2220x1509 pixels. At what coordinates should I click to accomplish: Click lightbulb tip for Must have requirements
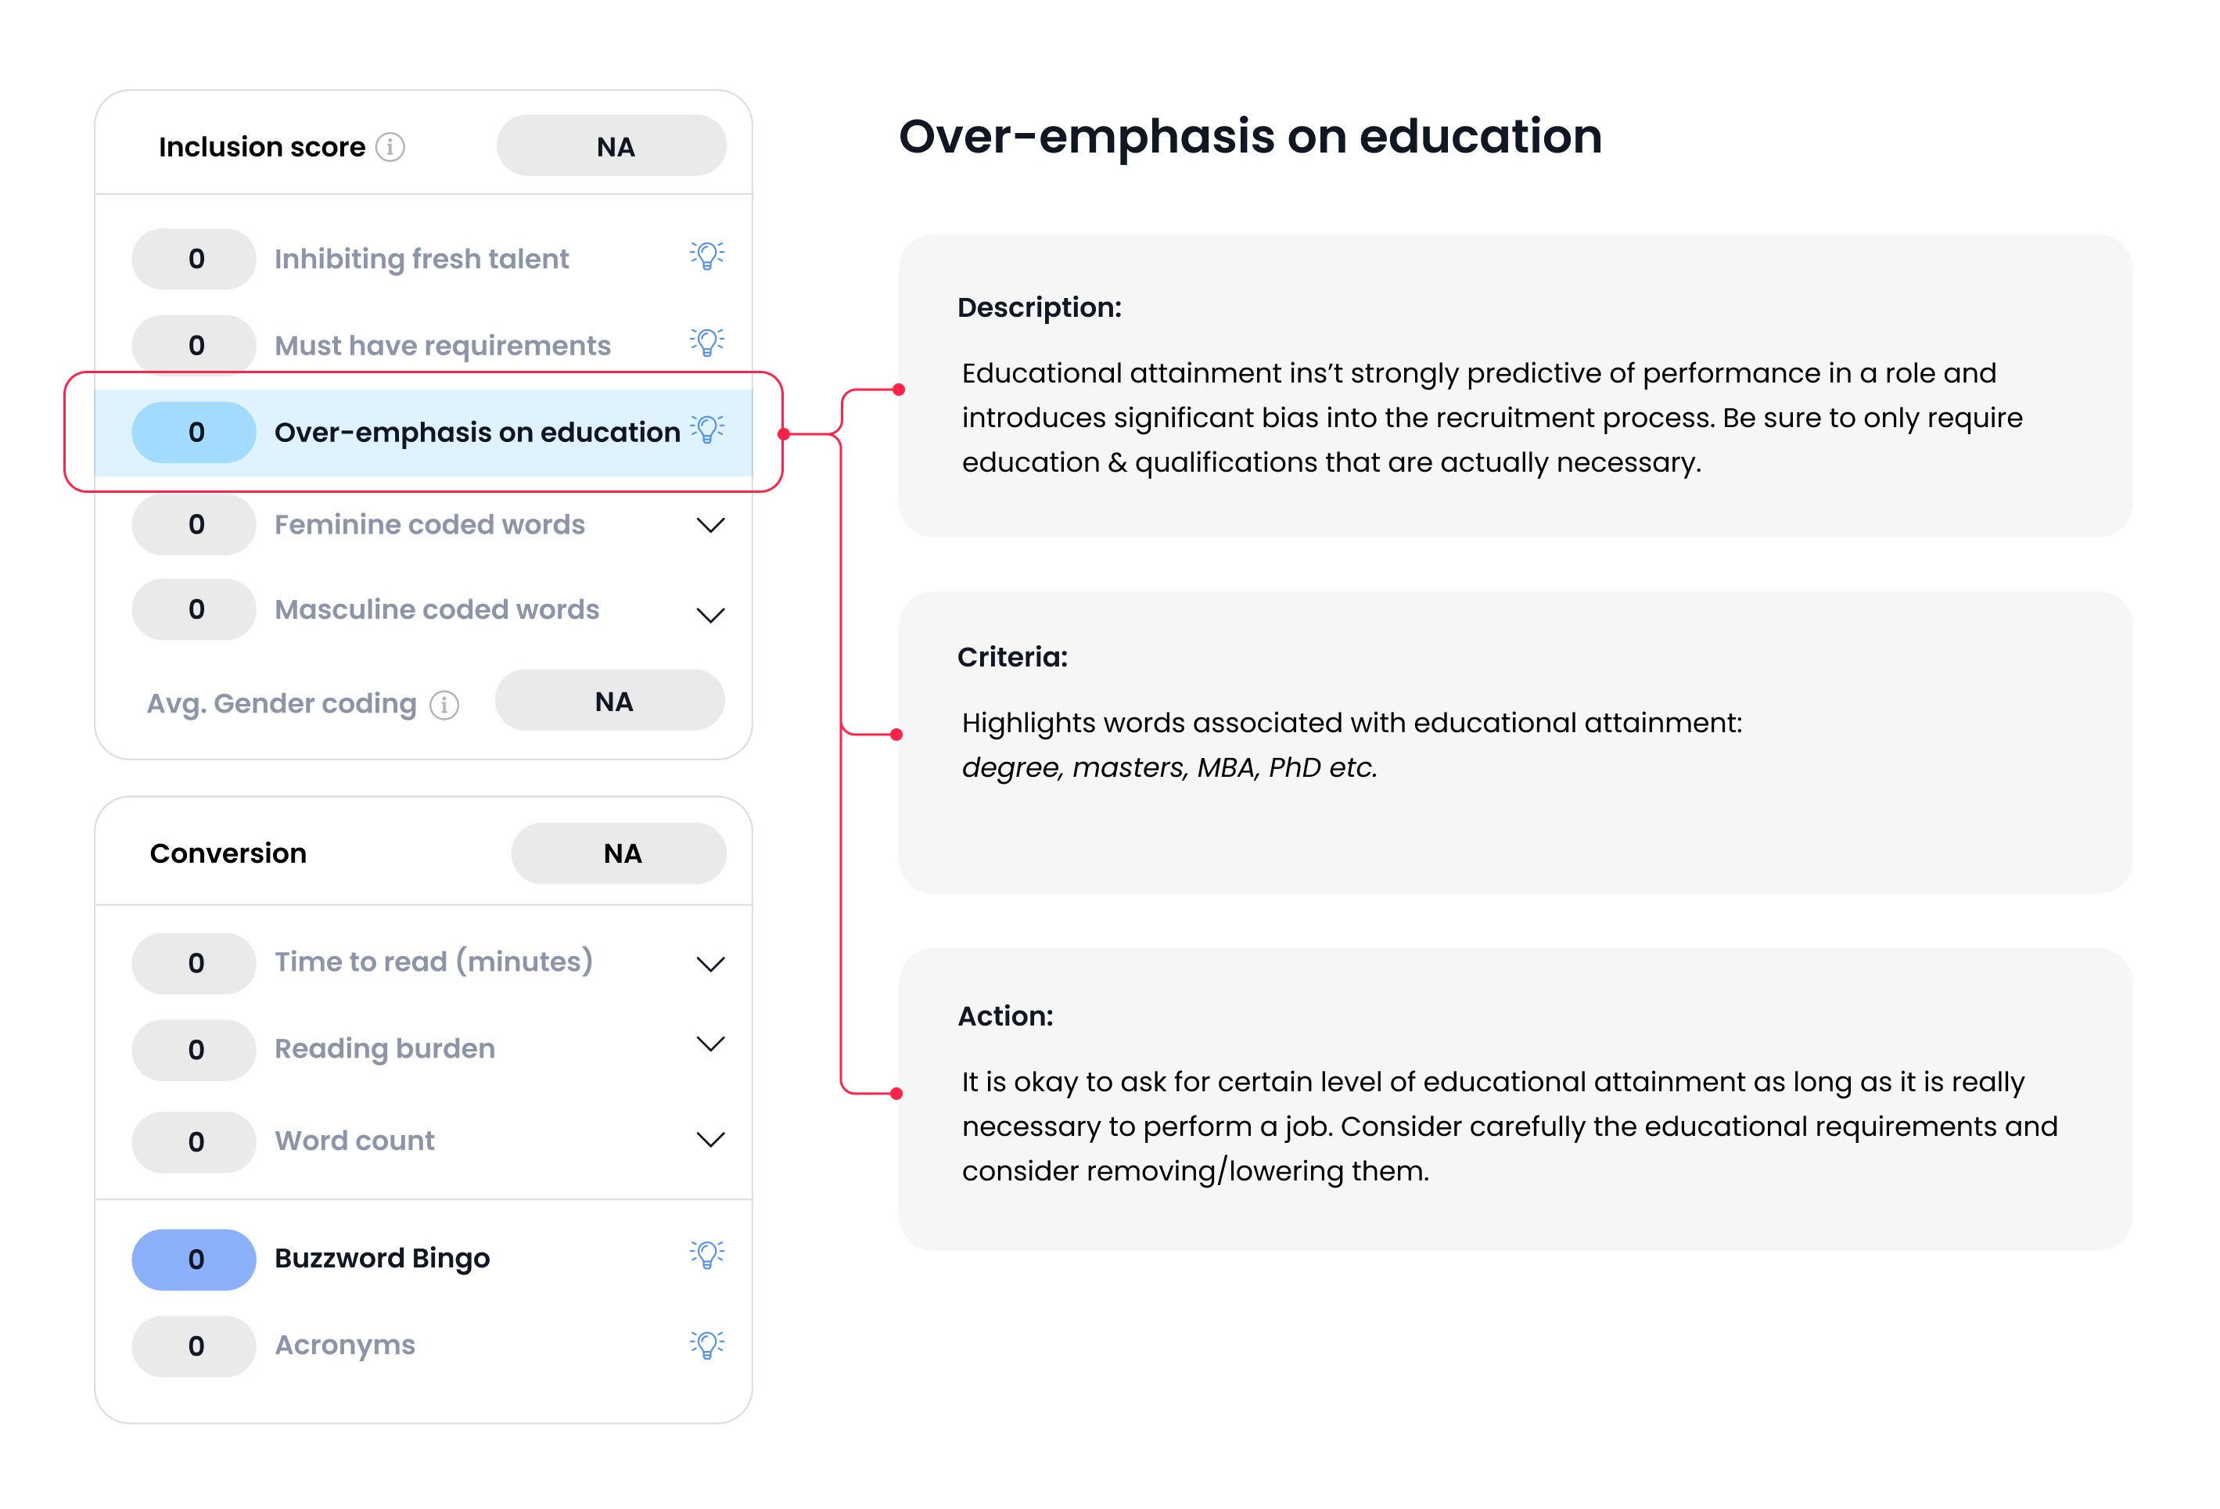pyautogui.click(x=707, y=342)
